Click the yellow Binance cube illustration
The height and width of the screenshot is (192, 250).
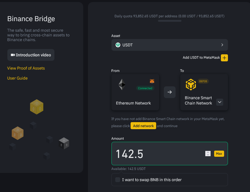[x=37, y=107]
